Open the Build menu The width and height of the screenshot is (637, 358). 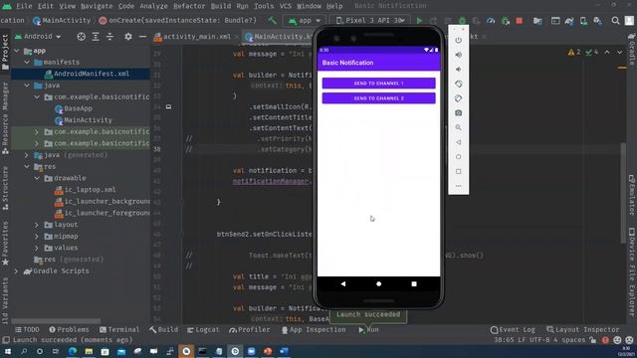click(221, 6)
